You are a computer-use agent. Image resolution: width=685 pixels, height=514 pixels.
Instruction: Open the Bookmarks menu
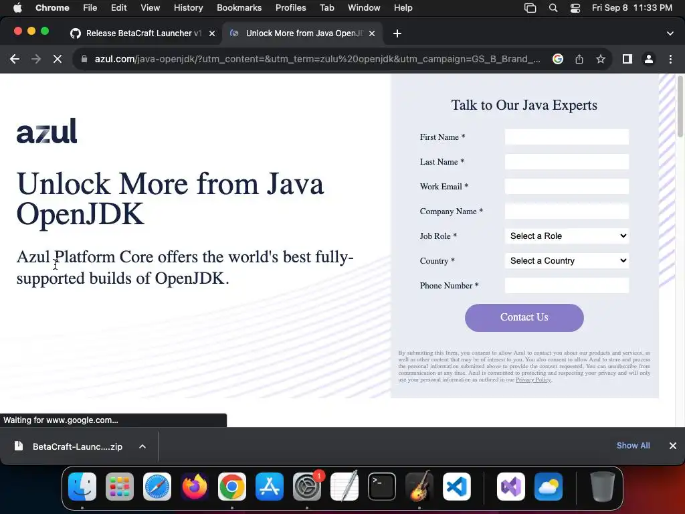(239, 8)
